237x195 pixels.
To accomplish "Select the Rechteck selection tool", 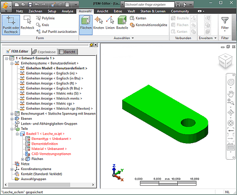I will point(27,23).
